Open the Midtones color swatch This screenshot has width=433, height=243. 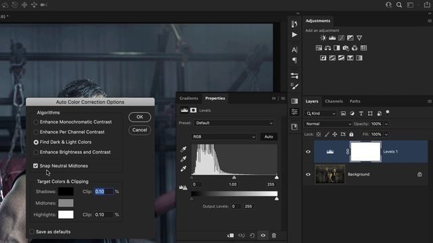tap(66, 203)
